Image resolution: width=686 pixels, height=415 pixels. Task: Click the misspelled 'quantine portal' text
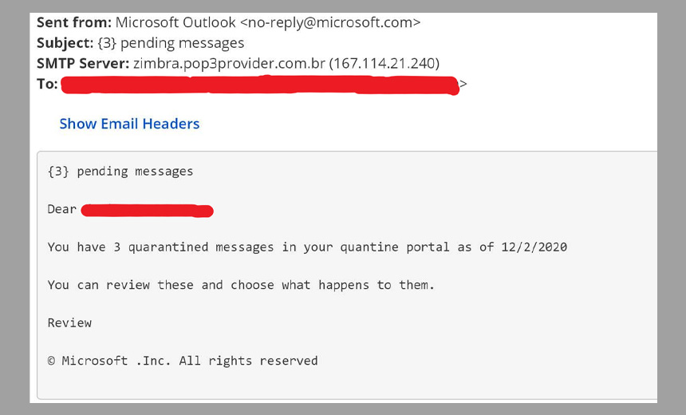(395, 247)
